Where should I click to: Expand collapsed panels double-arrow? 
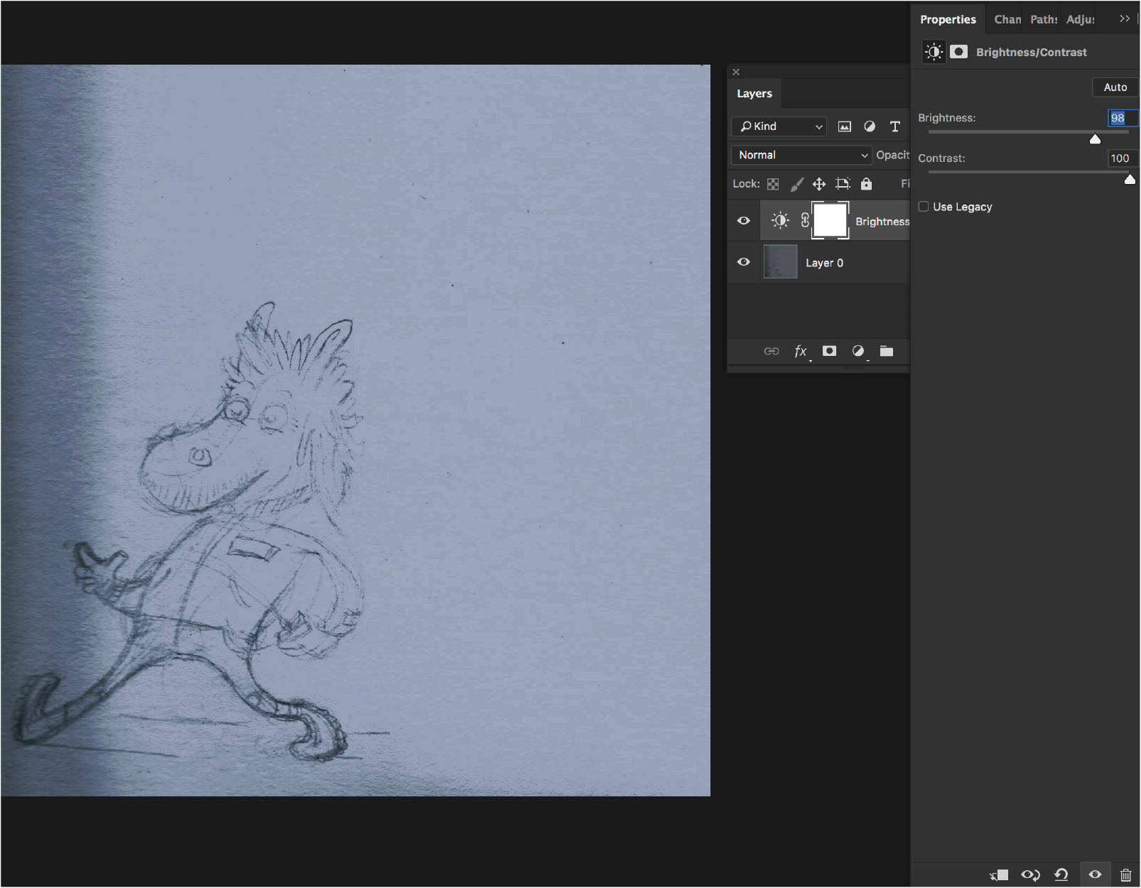pos(1125,19)
